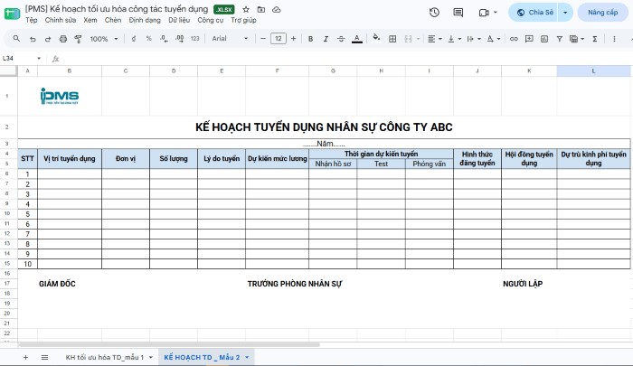Open the Xem menu
The image size is (633, 366).
point(90,20)
